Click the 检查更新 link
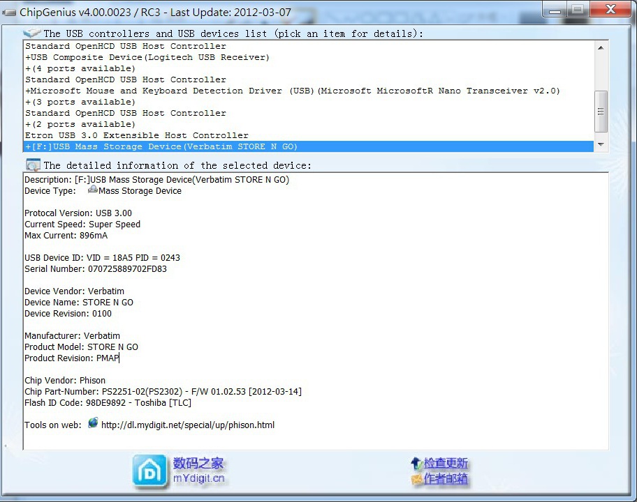This screenshot has height=502, width=637. (x=446, y=463)
